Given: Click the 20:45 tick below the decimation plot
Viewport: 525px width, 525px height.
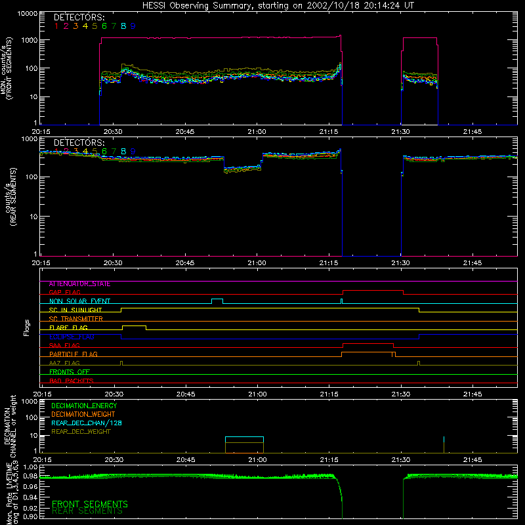Looking at the screenshot, I should coord(186,460).
